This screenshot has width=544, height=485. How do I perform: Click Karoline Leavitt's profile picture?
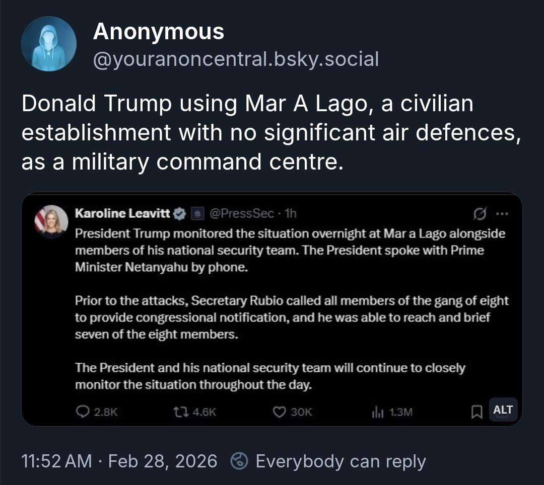click(x=51, y=220)
